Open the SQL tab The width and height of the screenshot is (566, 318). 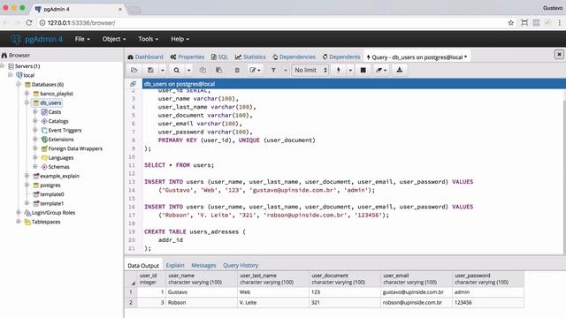pyautogui.click(x=219, y=57)
